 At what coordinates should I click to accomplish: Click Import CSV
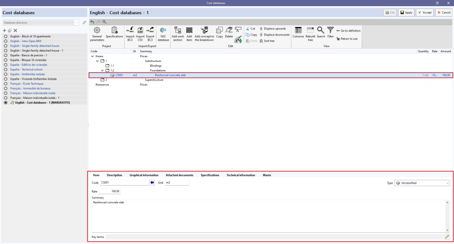(140, 34)
